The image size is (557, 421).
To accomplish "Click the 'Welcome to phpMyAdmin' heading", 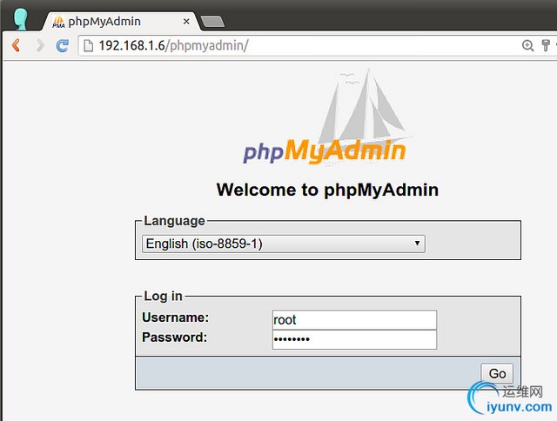I will pos(327,190).
